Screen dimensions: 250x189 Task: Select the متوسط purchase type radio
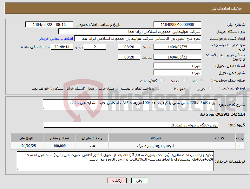190,88
